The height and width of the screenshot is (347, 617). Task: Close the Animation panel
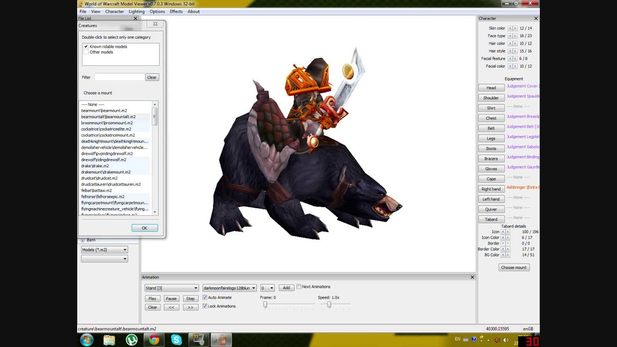click(x=472, y=277)
